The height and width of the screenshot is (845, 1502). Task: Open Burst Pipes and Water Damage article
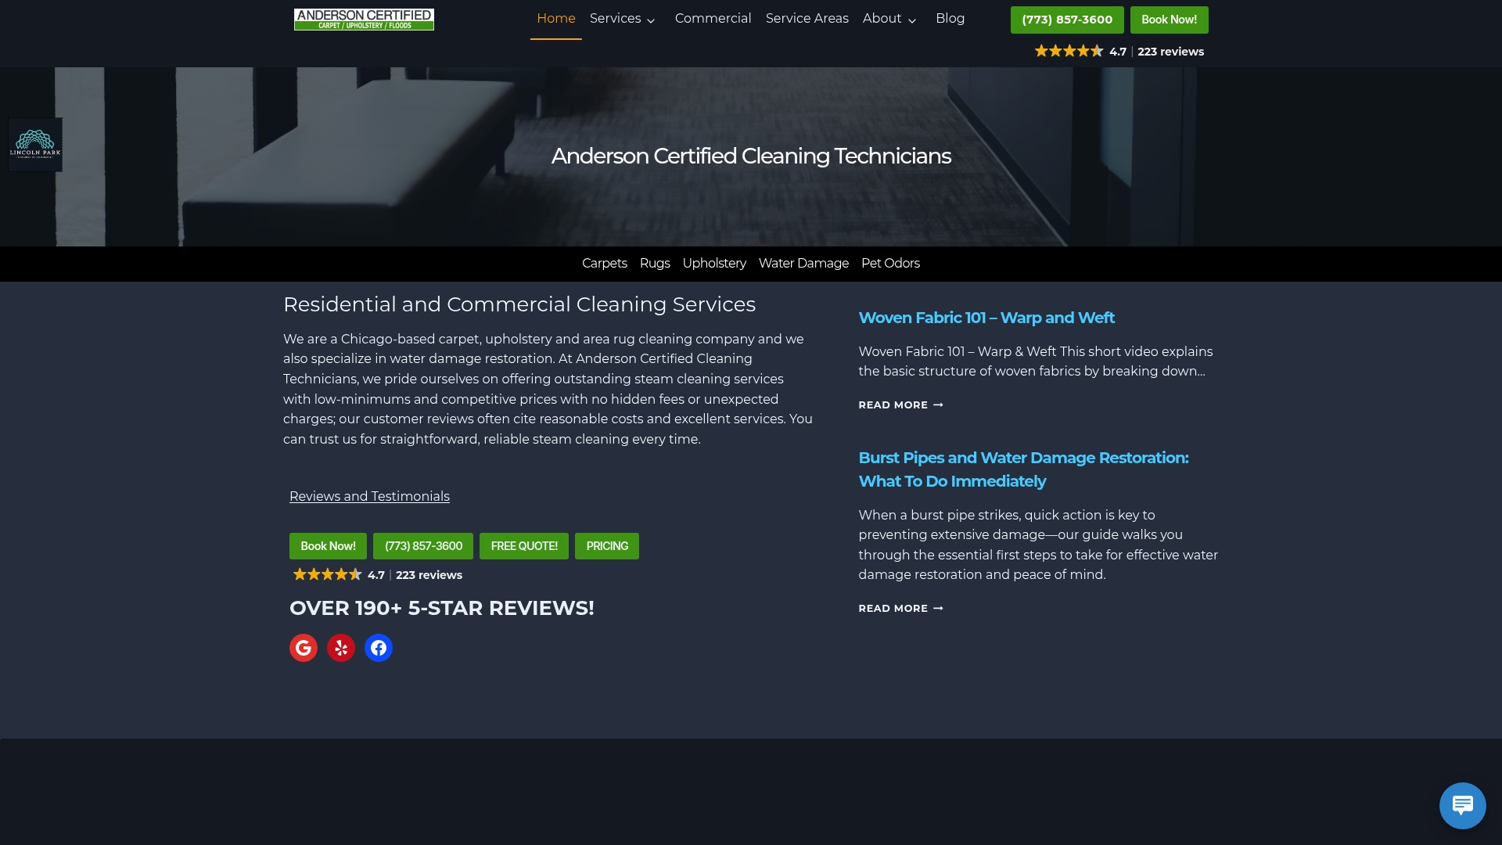point(1023,469)
